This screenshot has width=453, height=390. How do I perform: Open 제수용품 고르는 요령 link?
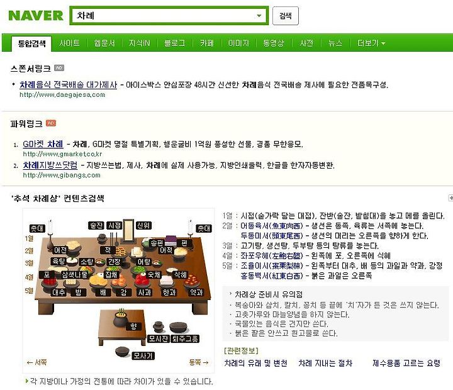[x=406, y=363]
